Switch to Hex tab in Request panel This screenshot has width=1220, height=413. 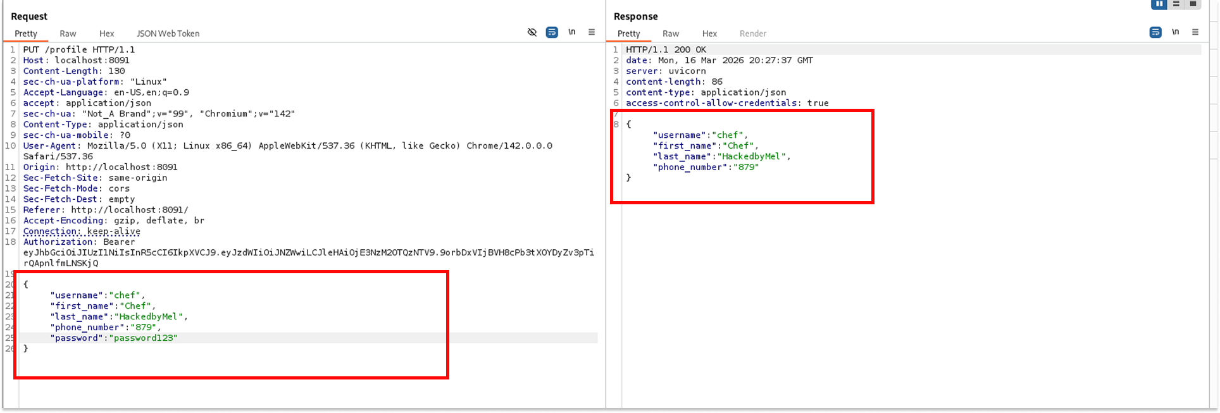[106, 34]
